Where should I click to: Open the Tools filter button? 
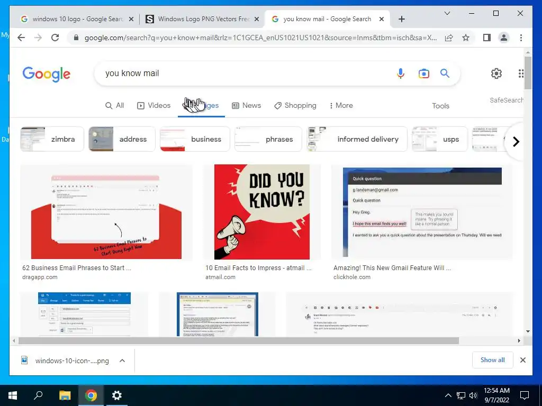[440, 106]
